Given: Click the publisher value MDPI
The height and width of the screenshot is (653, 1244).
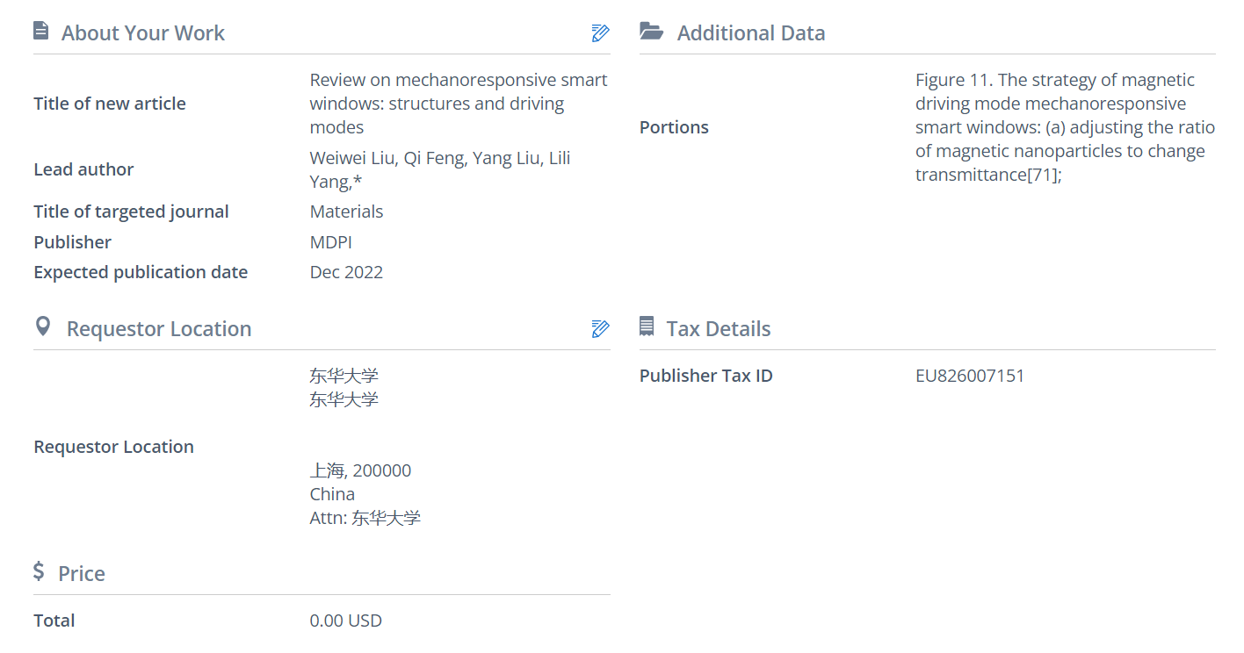Looking at the screenshot, I should pyautogui.click(x=330, y=242).
